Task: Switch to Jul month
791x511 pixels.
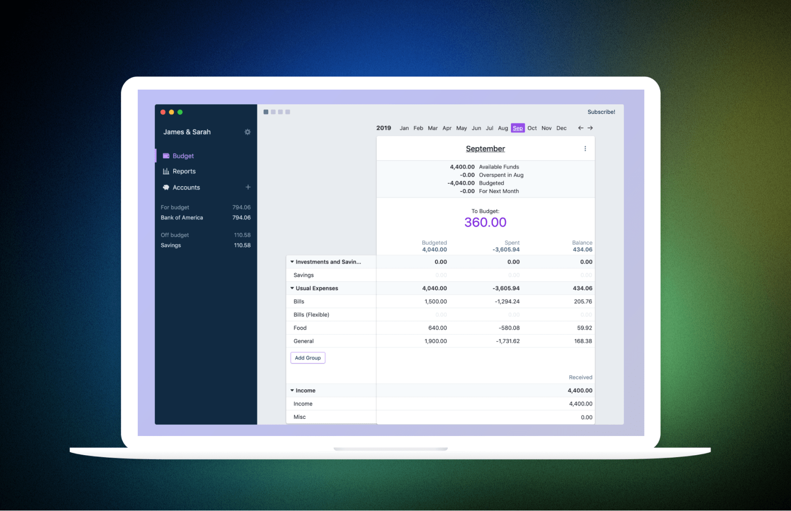Action: [489, 128]
